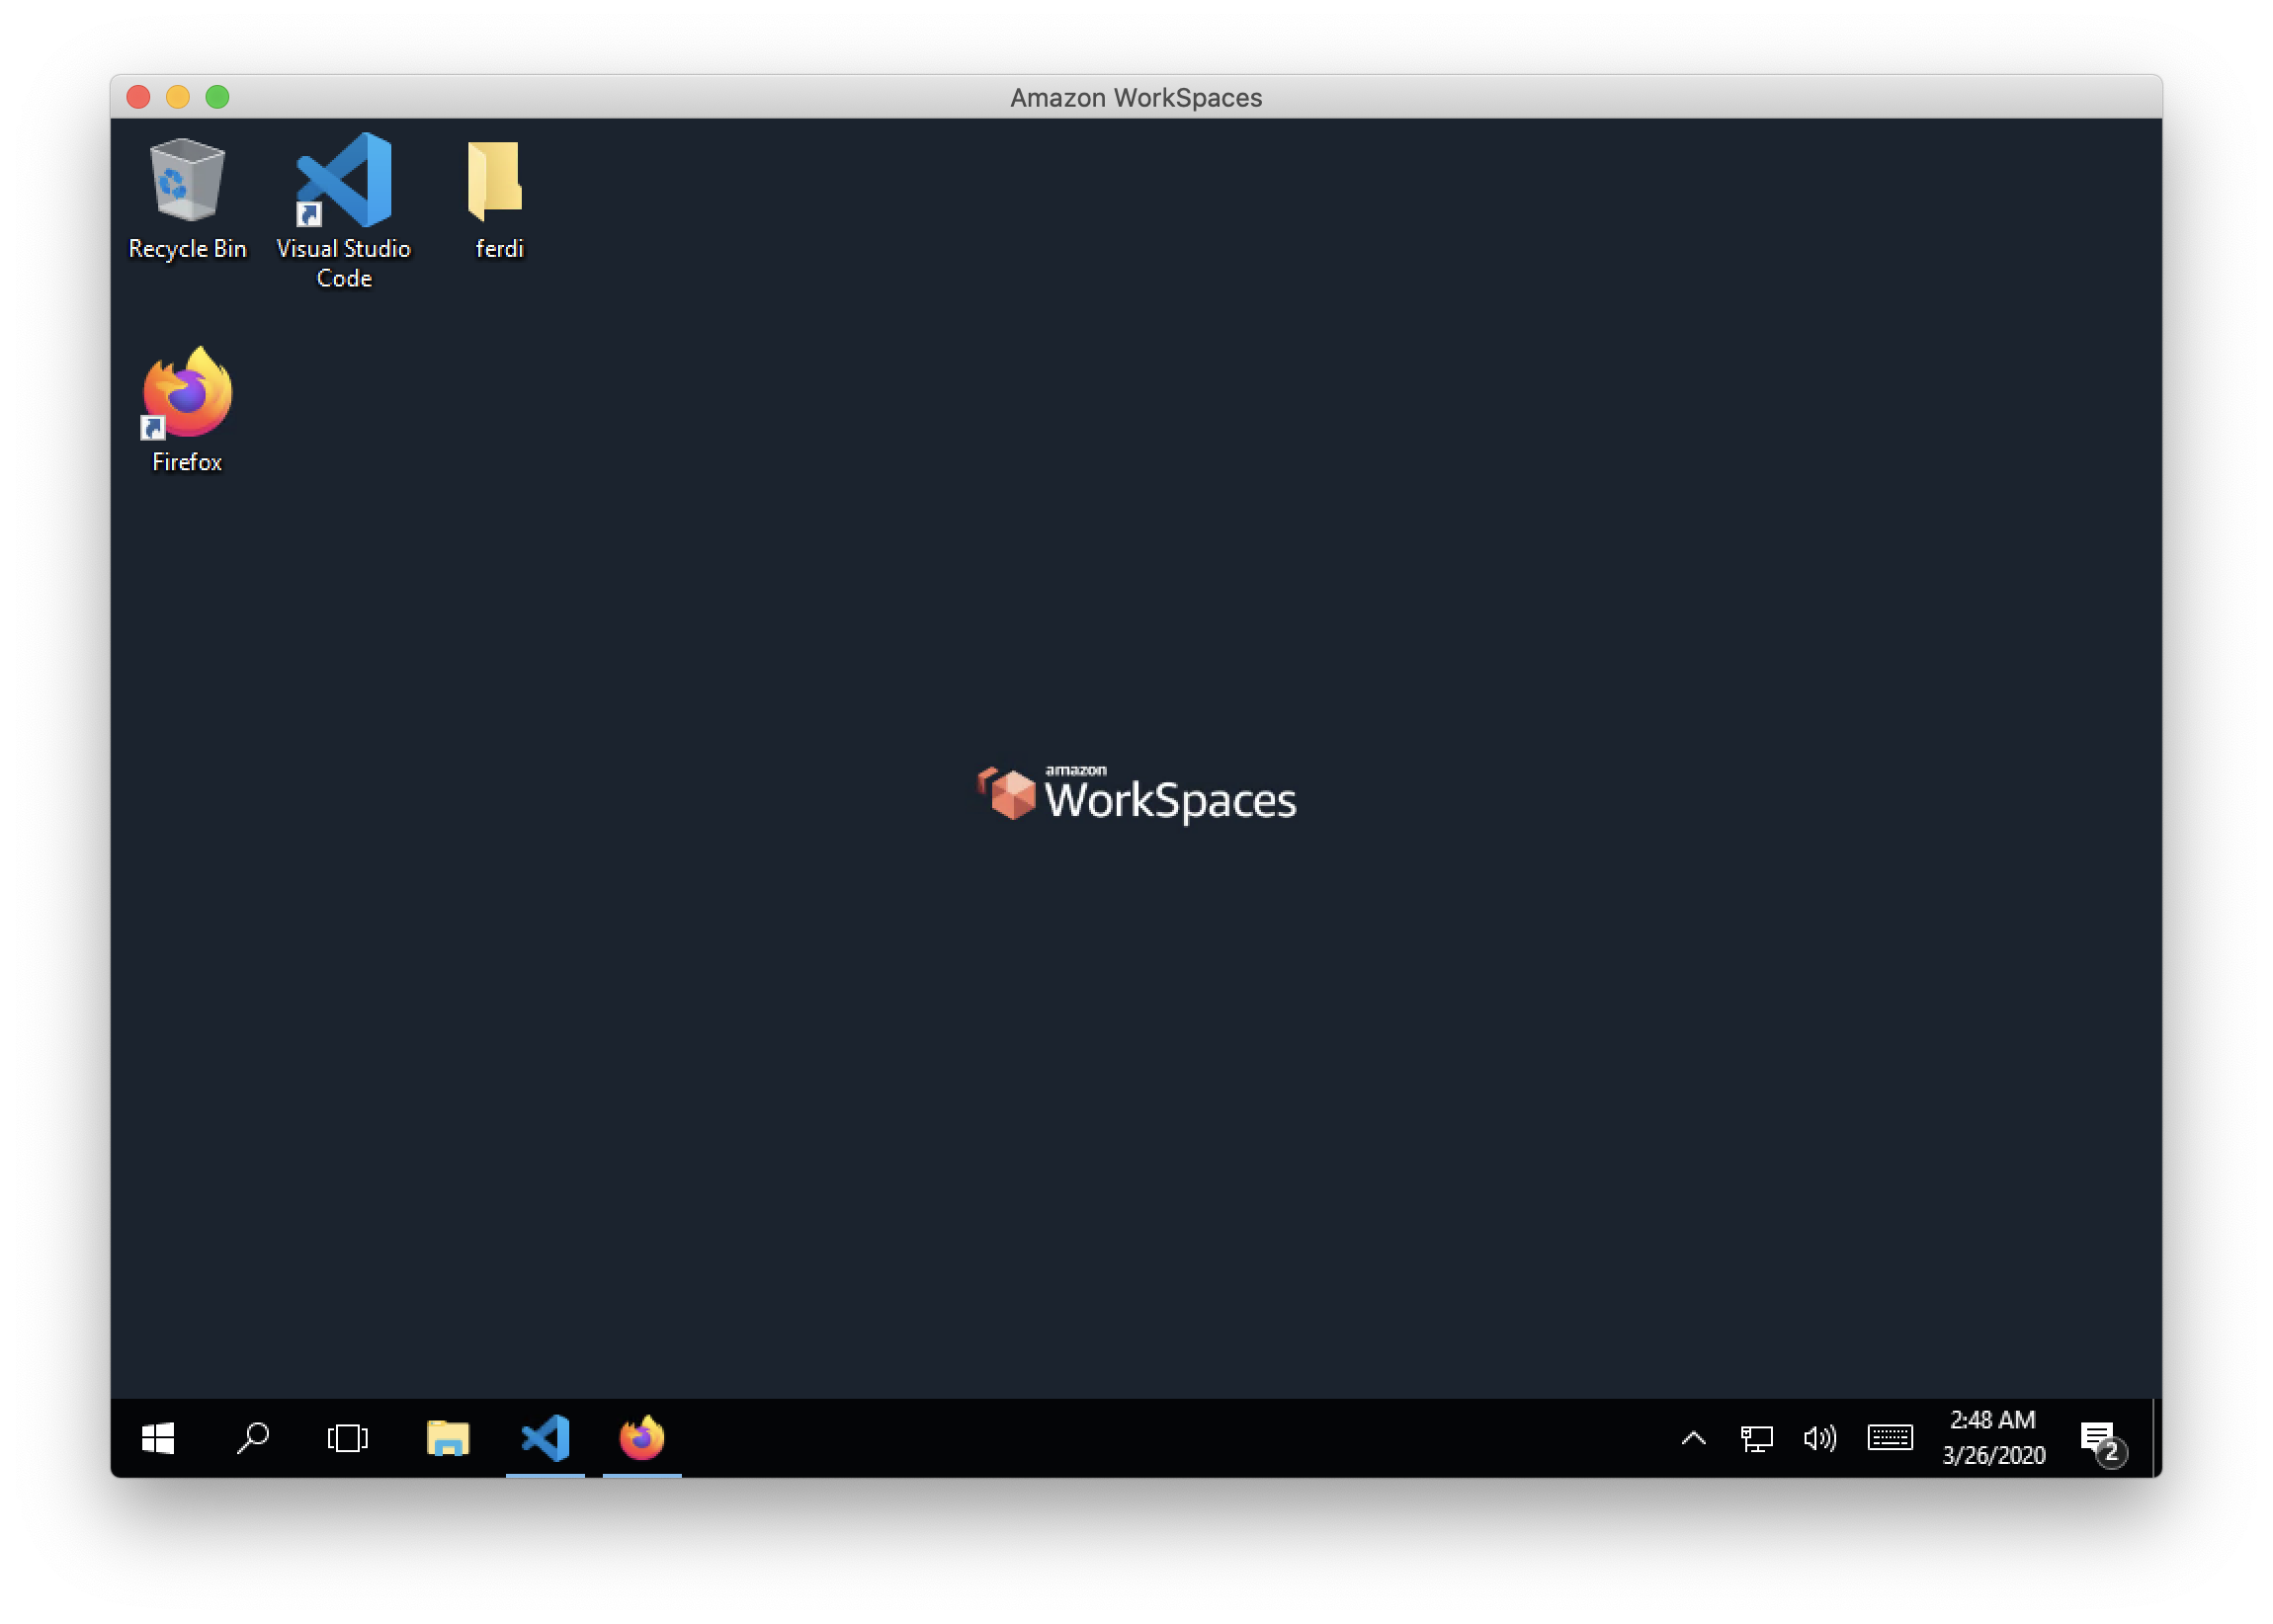Open Task View from taskbar
Image resolution: width=2273 pixels, height=1624 pixels.
[x=347, y=1438]
